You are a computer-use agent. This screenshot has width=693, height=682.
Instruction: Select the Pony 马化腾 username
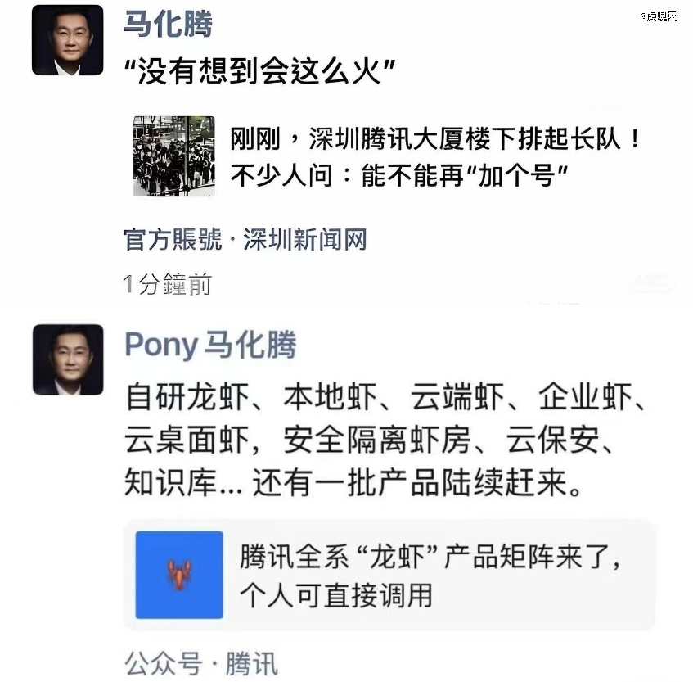(x=209, y=346)
